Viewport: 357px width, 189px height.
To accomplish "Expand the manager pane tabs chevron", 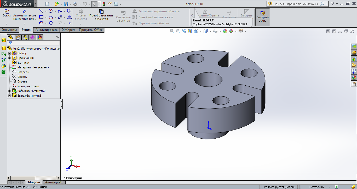I will [57, 37].
